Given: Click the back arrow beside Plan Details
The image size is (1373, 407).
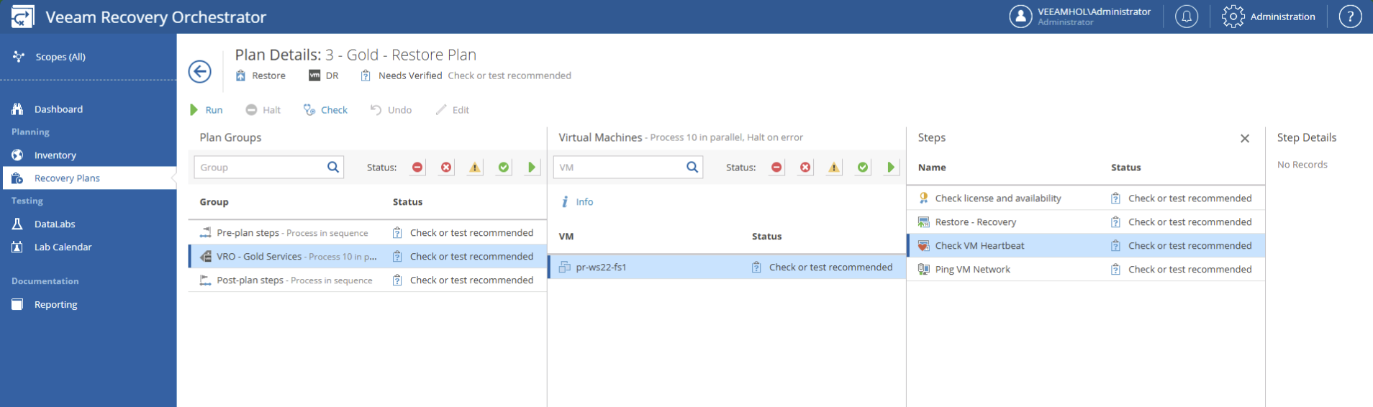Looking at the screenshot, I should [x=199, y=72].
